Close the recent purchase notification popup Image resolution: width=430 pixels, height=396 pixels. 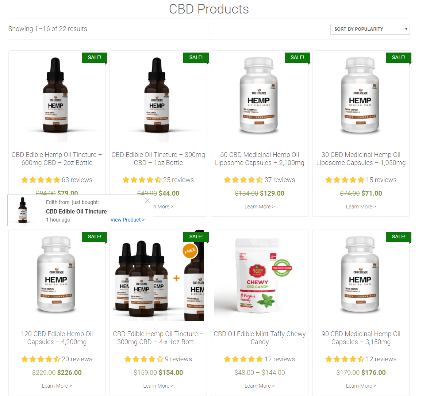click(147, 201)
